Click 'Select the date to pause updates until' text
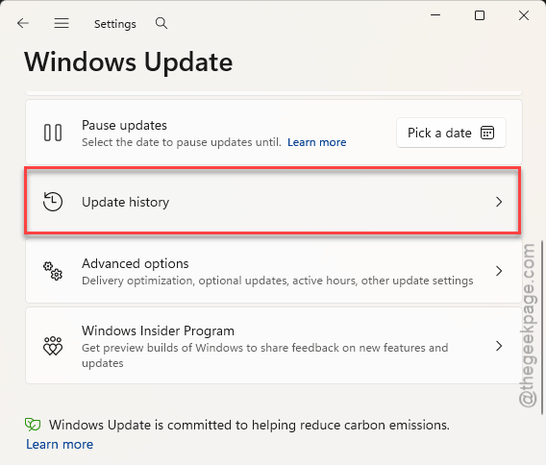Image resolution: width=546 pixels, height=465 pixels. 182,142
